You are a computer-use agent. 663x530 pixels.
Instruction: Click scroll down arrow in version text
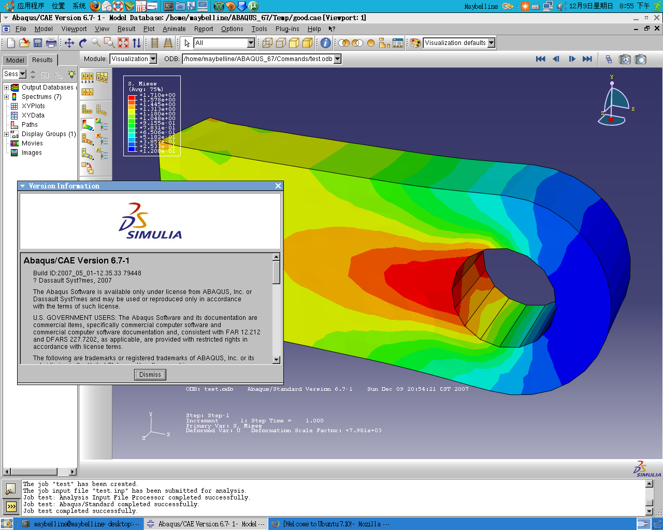click(276, 360)
